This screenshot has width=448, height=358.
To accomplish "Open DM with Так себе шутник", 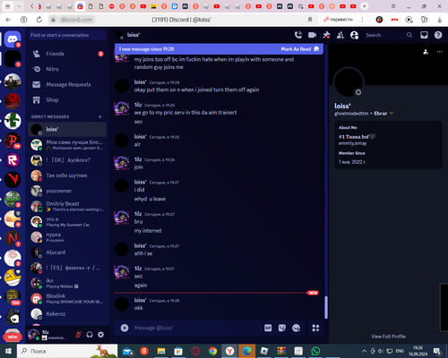I will pyautogui.click(x=67, y=175).
